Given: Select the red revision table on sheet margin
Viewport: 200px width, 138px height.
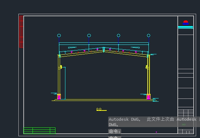Looking at the screenshot, I should click(x=21, y=32).
